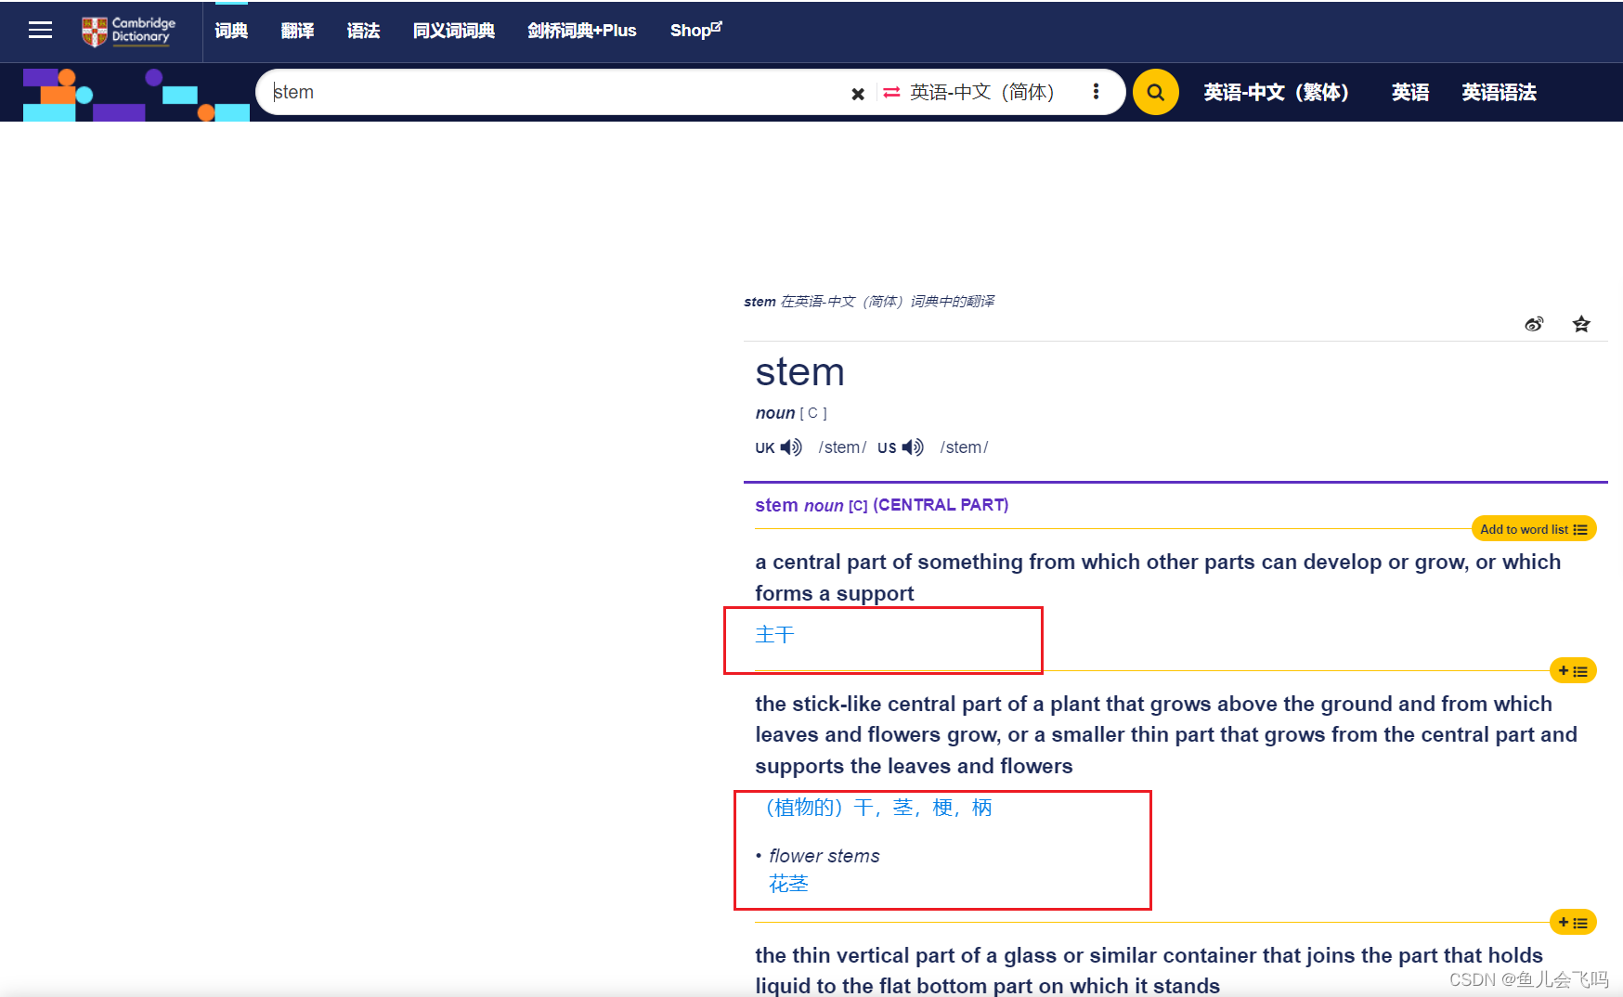This screenshot has width=1623, height=997.
Task: Toggle favorite on the stem entry star
Action: pyautogui.click(x=1581, y=324)
